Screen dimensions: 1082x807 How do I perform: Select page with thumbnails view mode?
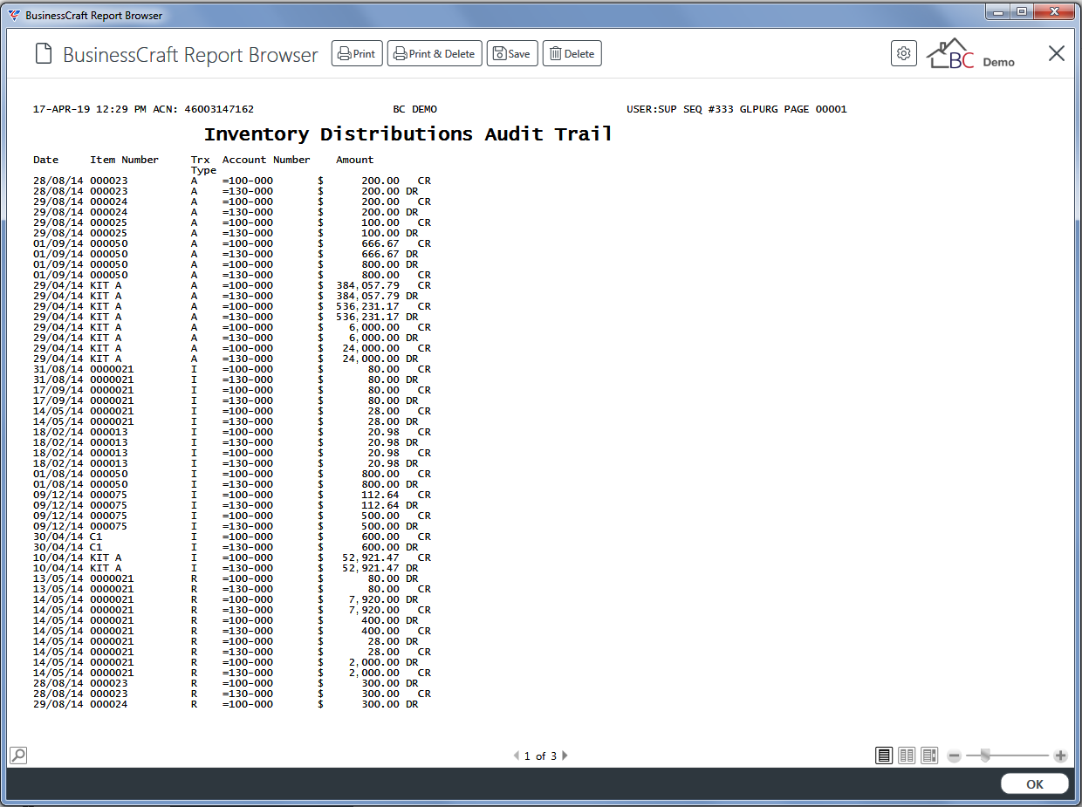click(930, 756)
